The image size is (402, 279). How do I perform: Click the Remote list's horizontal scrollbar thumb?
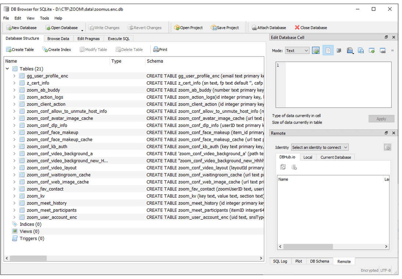coord(308,246)
